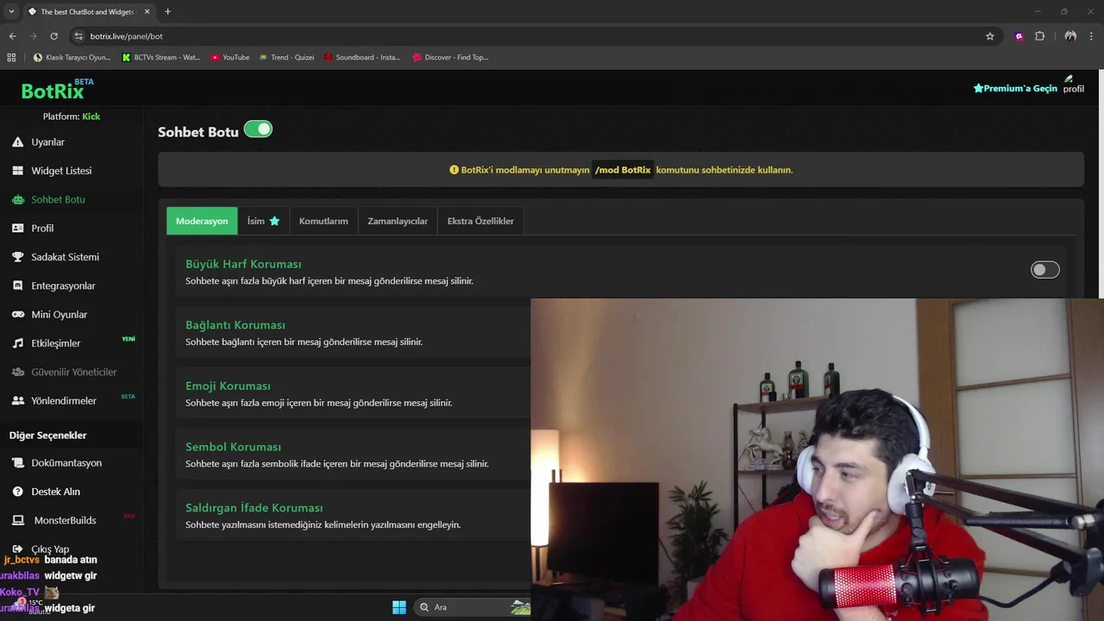
Task: Open Discover - Find Top bookmark
Action: 450,58
